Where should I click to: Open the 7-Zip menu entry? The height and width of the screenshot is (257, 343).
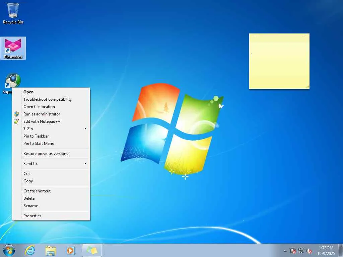(51, 129)
